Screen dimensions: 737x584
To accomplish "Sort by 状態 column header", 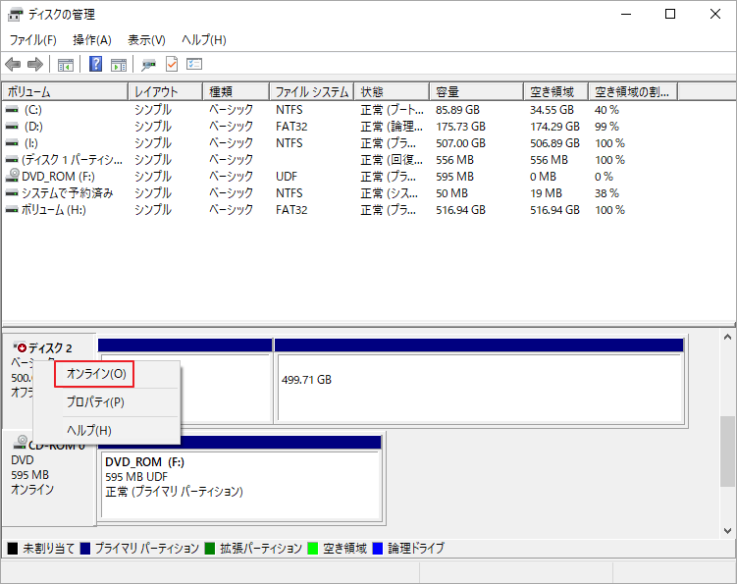I will [x=392, y=91].
